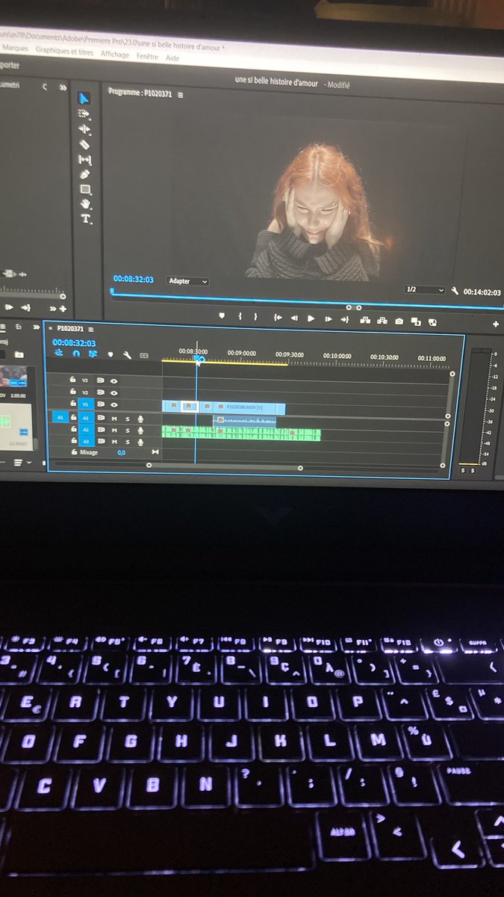Select the green audio clip on A2
The image size is (504, 897).
(x=241, y=433)
